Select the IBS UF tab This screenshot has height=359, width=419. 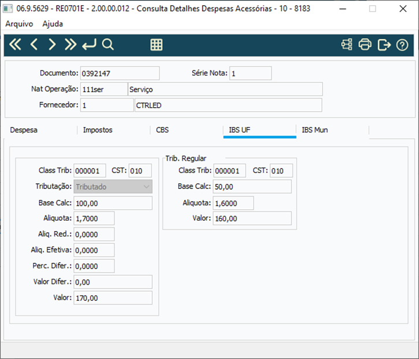point(260,130)
